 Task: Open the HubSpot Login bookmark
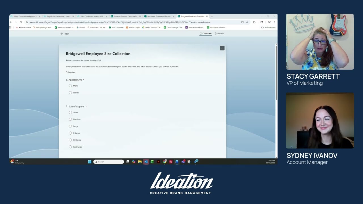pos(43,27)
